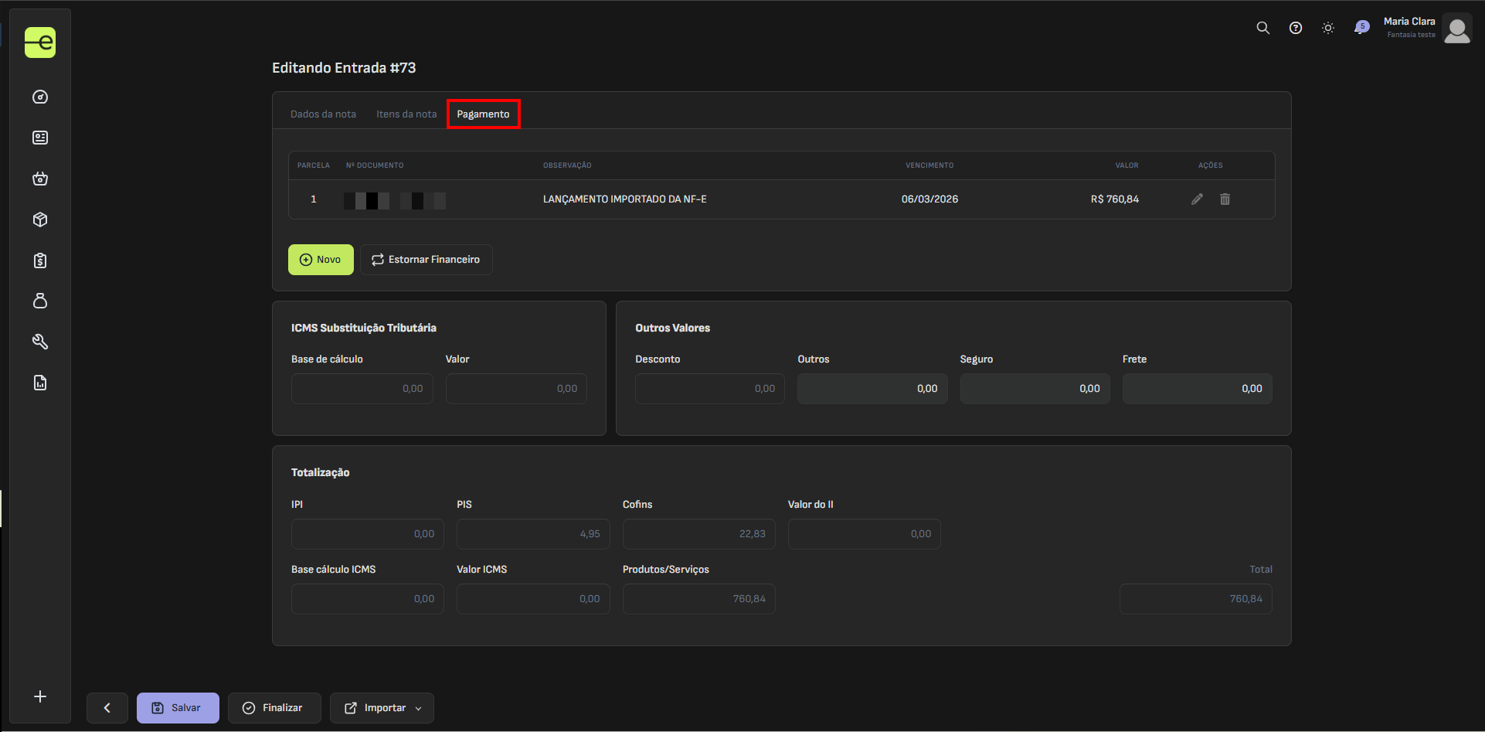
Task: Focus ICMS ST Valor field
Action: 516,389
